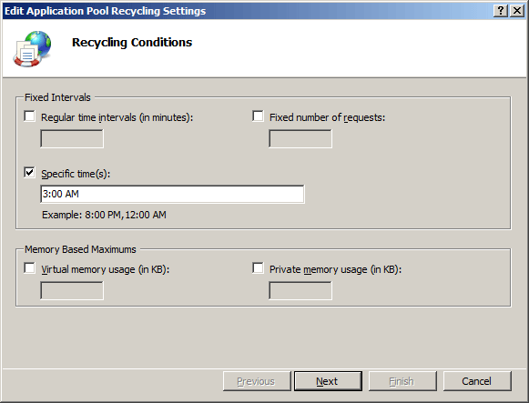
Task: Proceed with the Next button
Action: [x=328, y=381]
